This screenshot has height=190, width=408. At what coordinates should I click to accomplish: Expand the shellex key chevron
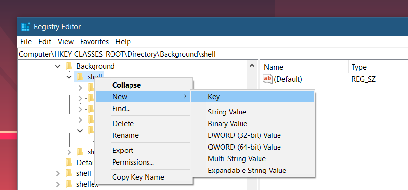58,185
